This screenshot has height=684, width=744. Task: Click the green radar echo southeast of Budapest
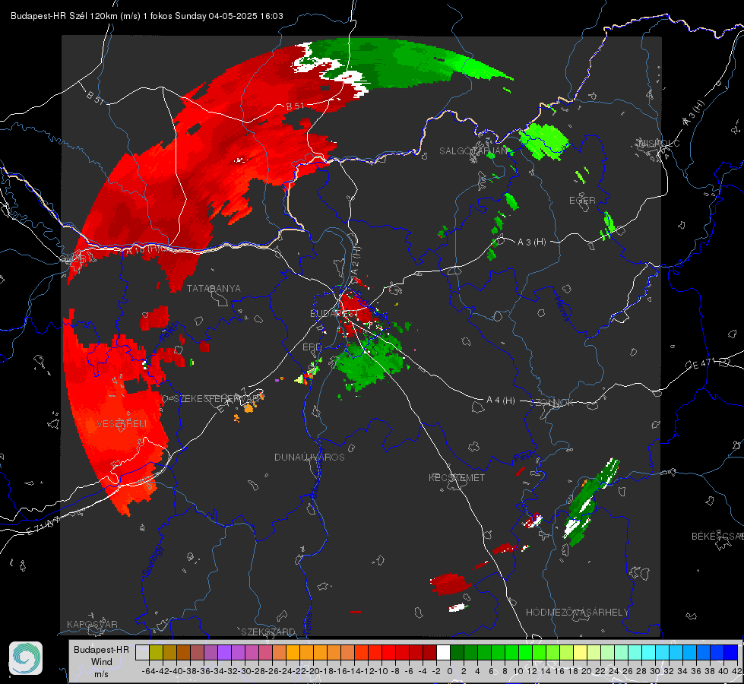tap(369, 363)
